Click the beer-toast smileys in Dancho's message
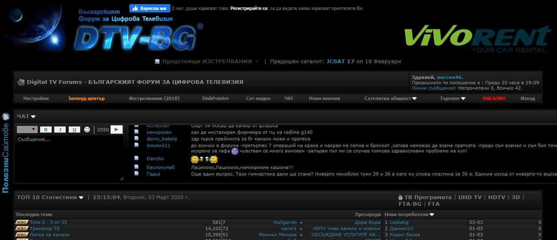This screenshot has height=240, width=557. tap(204, 159)
